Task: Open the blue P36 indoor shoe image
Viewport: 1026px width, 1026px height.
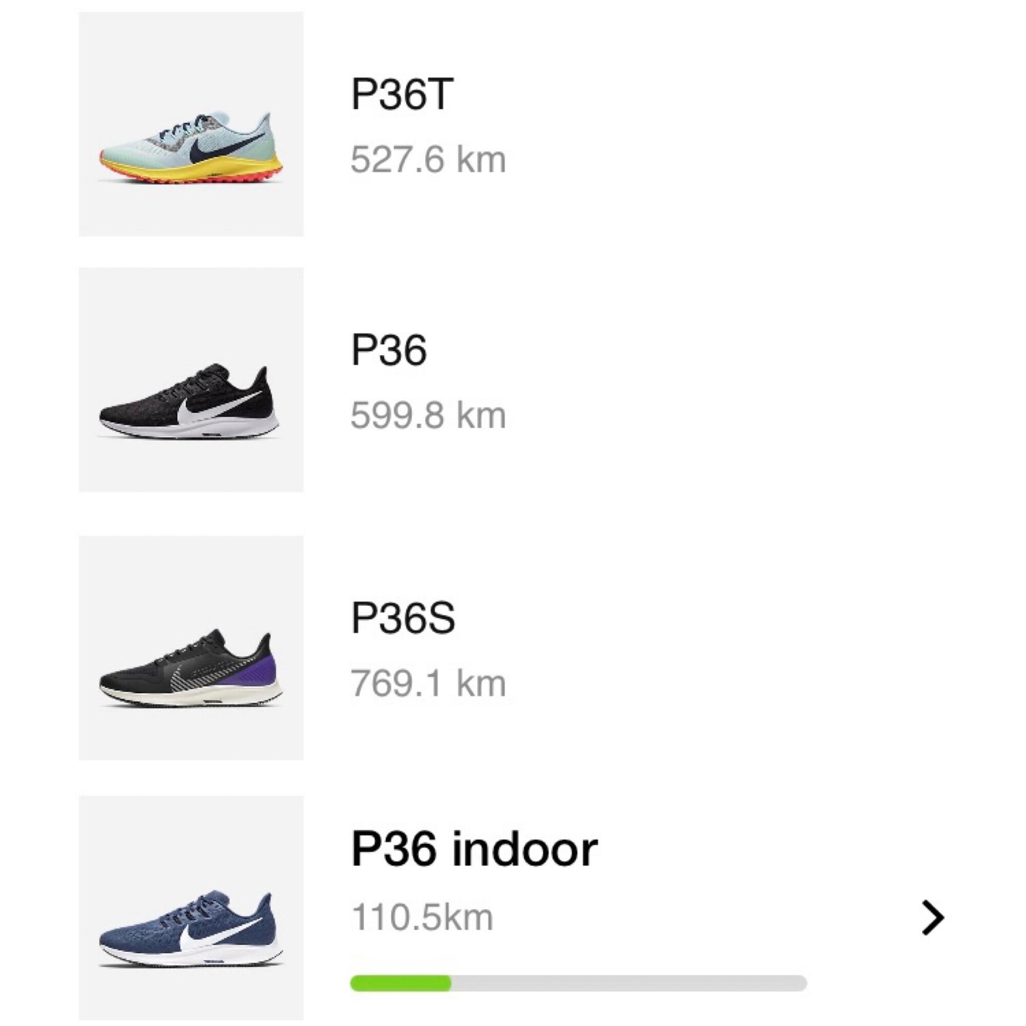Action: click(x=191, y=908)
